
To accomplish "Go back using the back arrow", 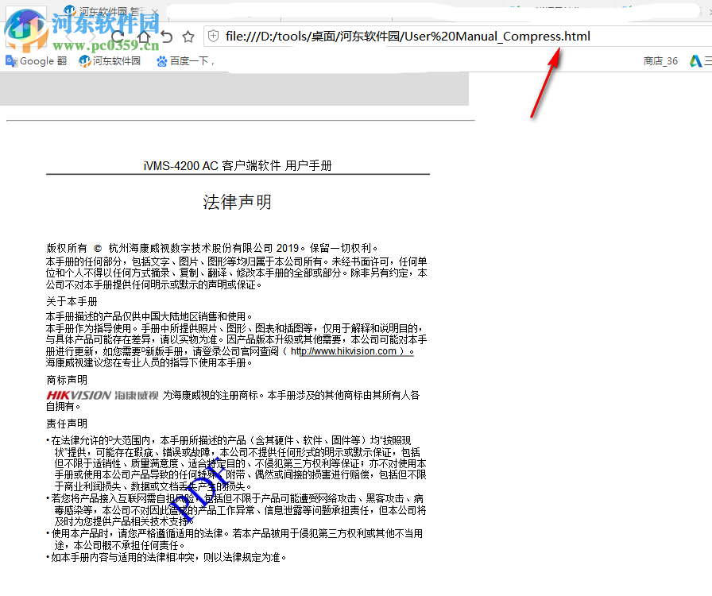I will click(x=166, y=37).
